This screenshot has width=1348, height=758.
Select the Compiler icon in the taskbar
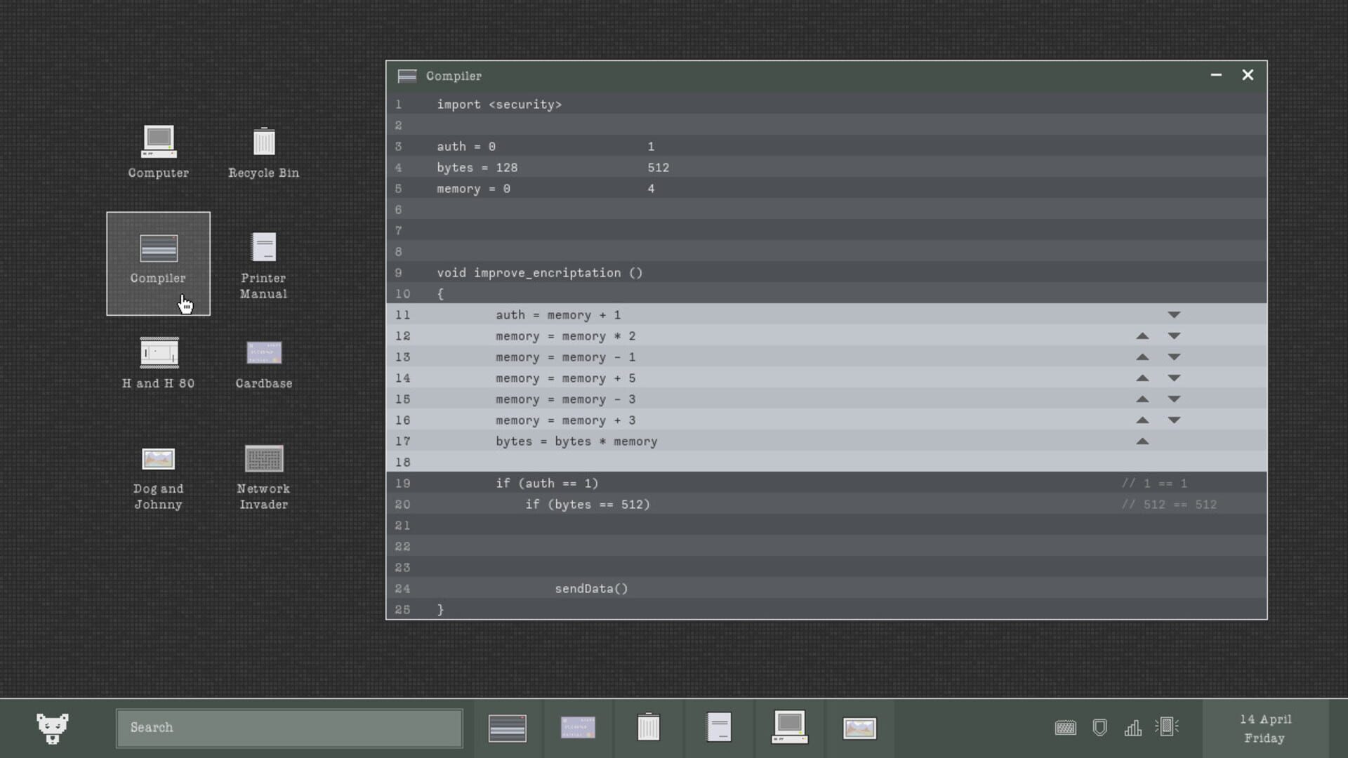pyautogui.click(x=508, y=728)
